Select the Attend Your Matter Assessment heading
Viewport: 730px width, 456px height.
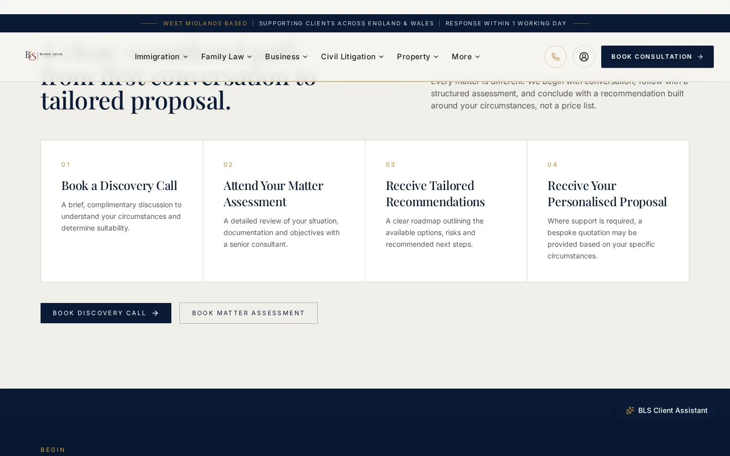point(273,194)
